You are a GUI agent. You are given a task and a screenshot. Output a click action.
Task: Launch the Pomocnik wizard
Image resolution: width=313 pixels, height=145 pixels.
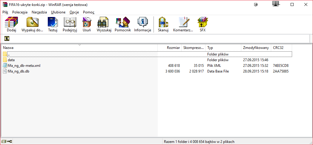[x=123, y=24]
